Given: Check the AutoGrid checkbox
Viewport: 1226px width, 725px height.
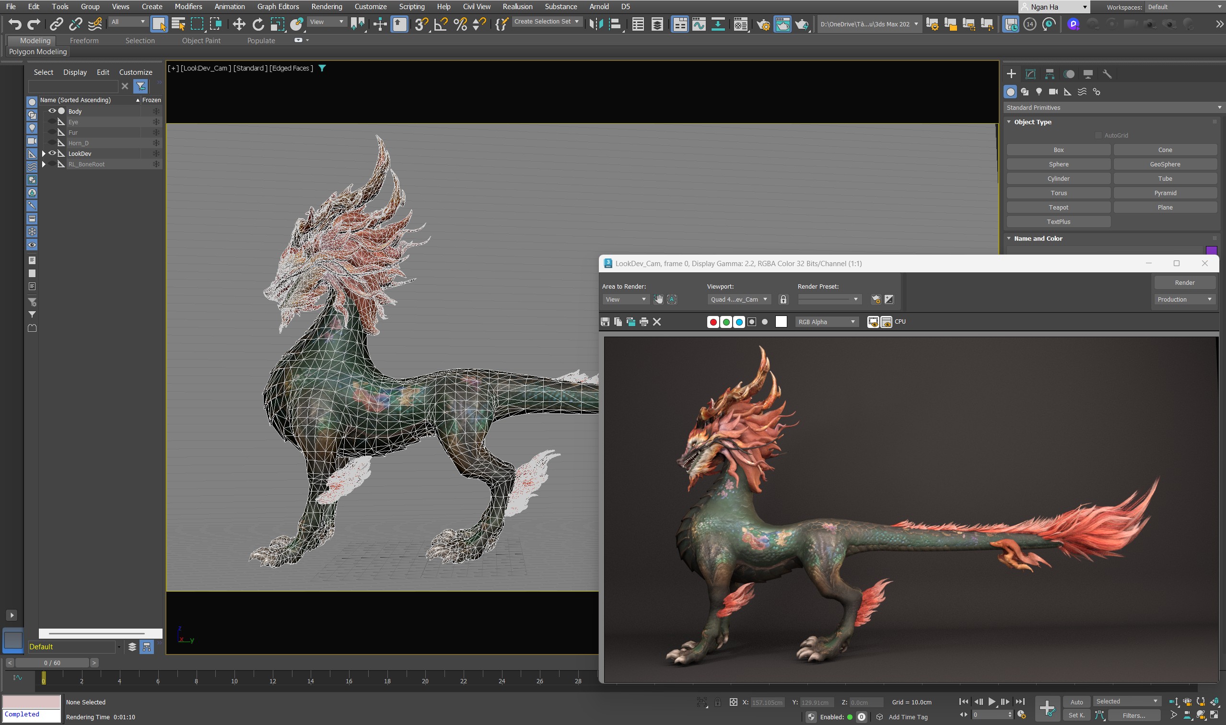Looking at the screenshot, I should pyautogui.click(x=1098, y=135).
